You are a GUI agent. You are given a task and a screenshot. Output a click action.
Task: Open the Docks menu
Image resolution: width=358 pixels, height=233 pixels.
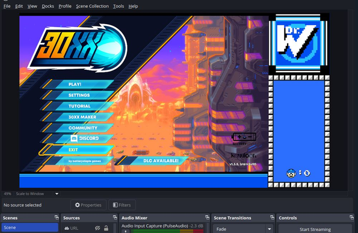coord(48,6)
